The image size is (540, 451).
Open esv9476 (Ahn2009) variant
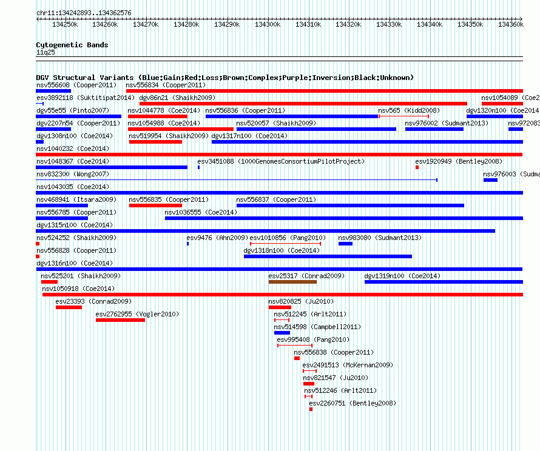217,238
